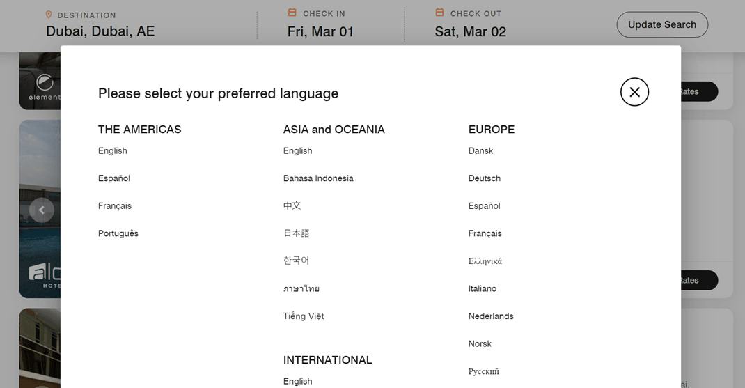Choose Español under The Americas
The image size is (745, 388).
114,178
